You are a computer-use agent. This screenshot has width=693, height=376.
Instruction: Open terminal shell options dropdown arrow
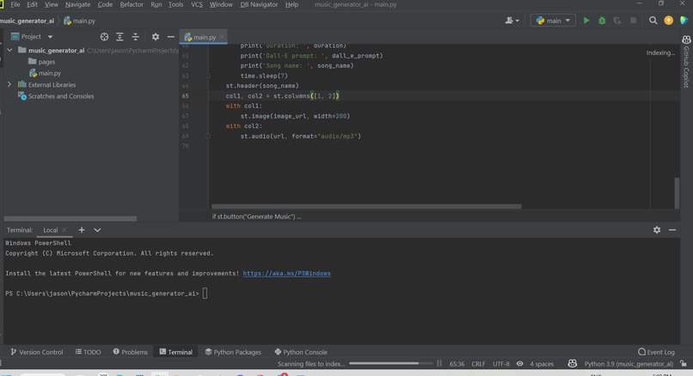(x=97, y=230)
